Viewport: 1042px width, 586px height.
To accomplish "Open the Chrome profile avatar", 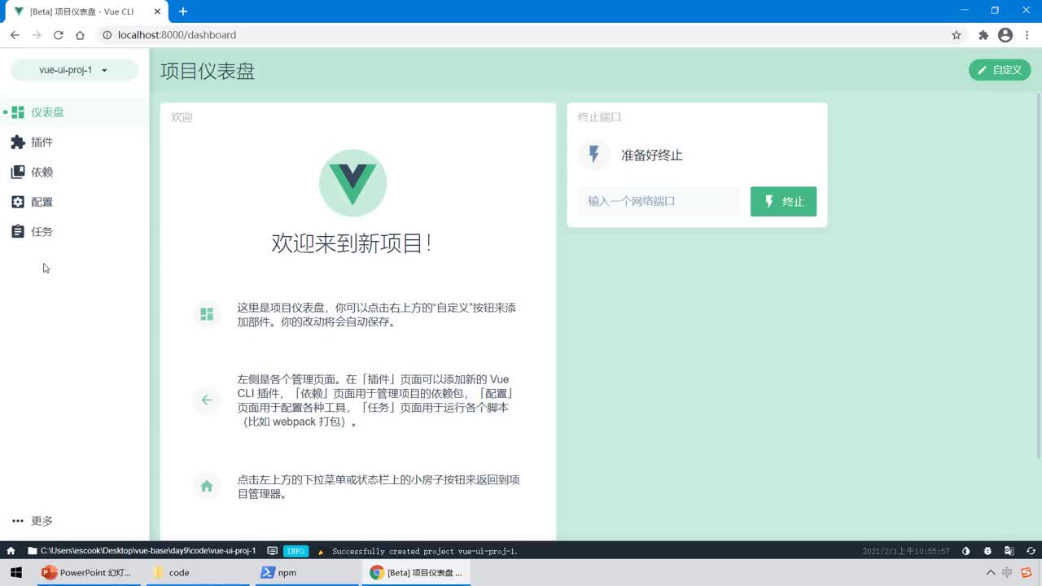I will coord(1005,35).
